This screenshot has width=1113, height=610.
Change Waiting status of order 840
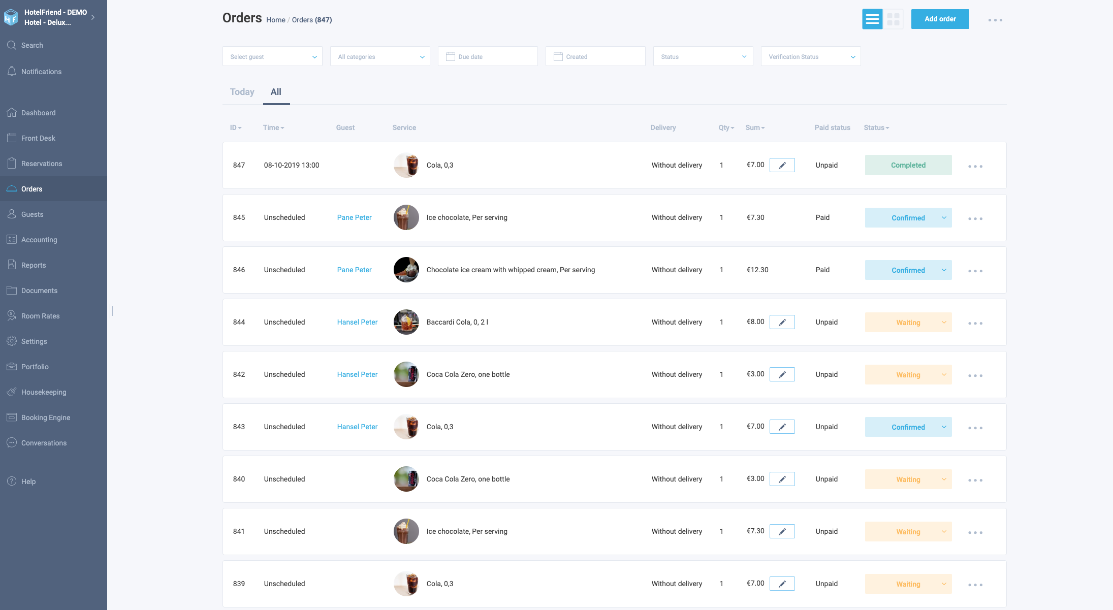pyautogui.click(x=908, y=479)
